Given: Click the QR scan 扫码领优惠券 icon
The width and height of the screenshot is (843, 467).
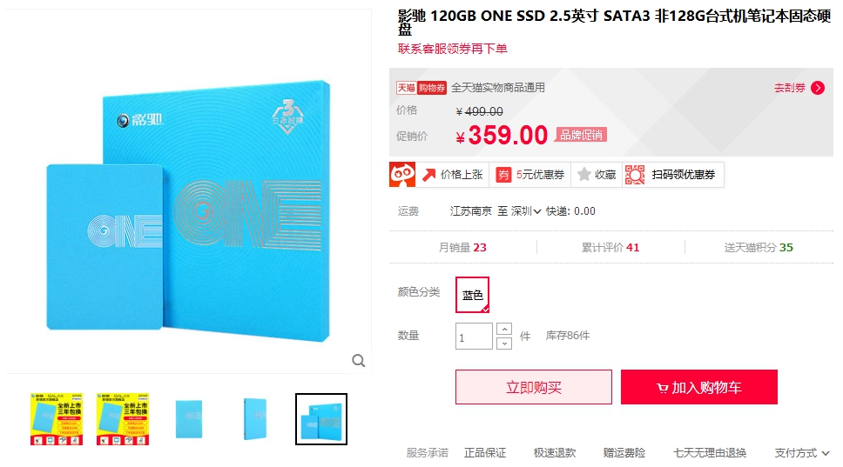Looking at the screenshot, I should pos(635,175).
